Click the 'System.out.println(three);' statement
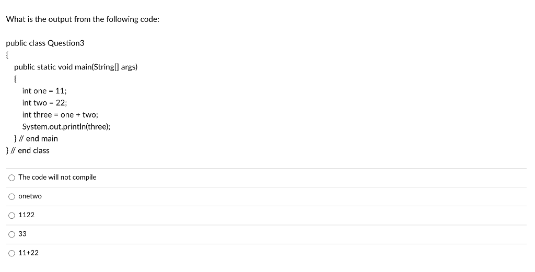Viewport: 535px width, 272px height. (x=66, y=127)
